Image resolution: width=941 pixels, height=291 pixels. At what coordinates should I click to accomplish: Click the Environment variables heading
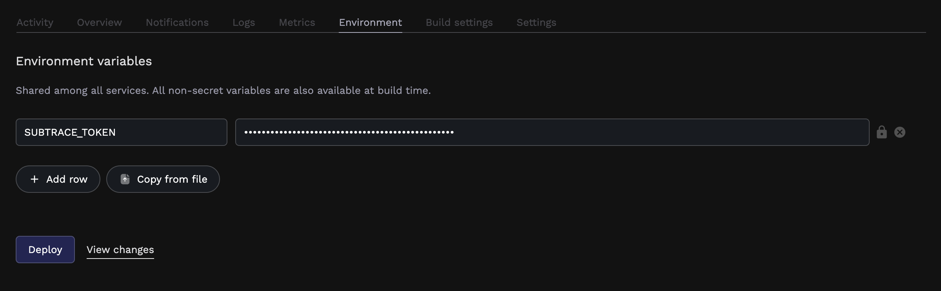84,61
